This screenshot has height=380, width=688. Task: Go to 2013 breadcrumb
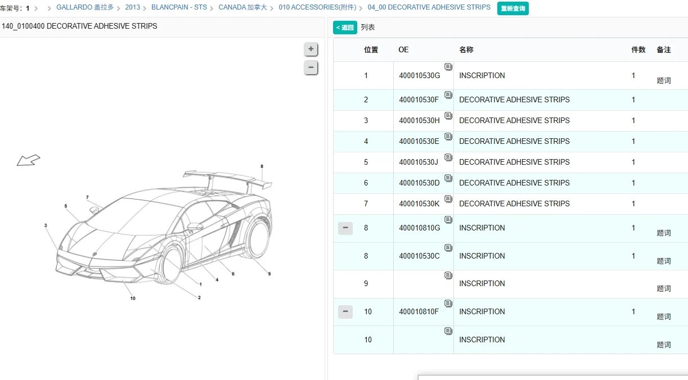point(133,7)
